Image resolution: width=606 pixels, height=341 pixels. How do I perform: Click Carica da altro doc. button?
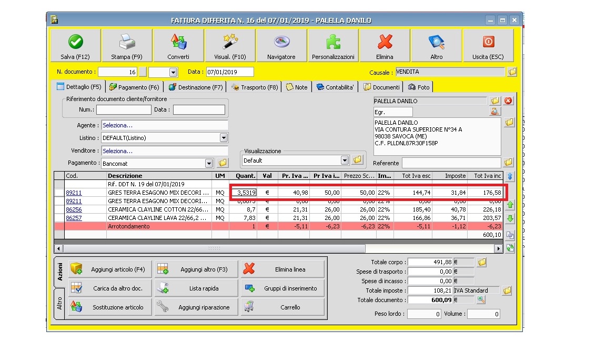point(110,288)
